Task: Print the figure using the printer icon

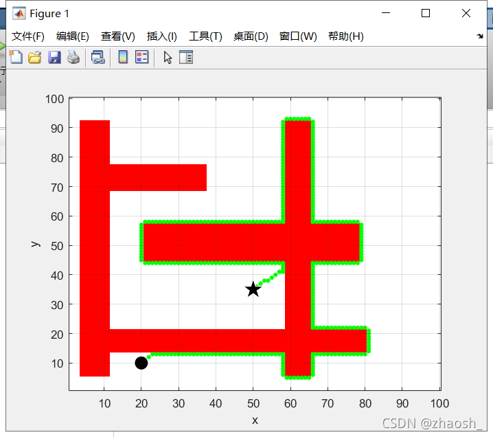Action: click(73, 58)
